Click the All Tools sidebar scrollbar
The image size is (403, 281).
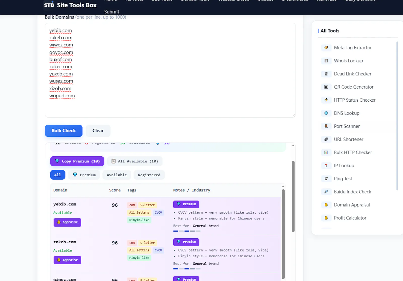click(x=397, y=116)
